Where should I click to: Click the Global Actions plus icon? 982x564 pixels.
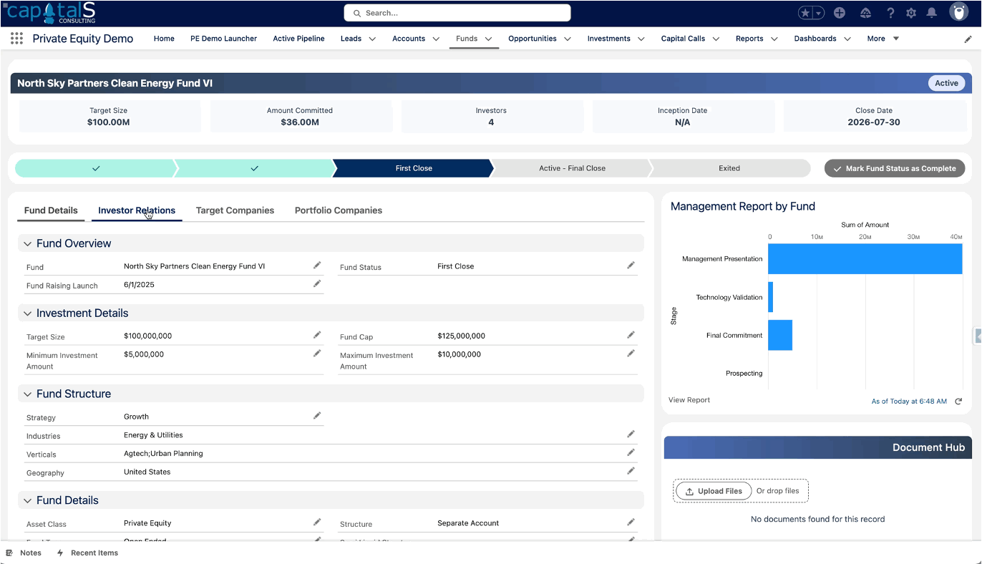point(840,13)
